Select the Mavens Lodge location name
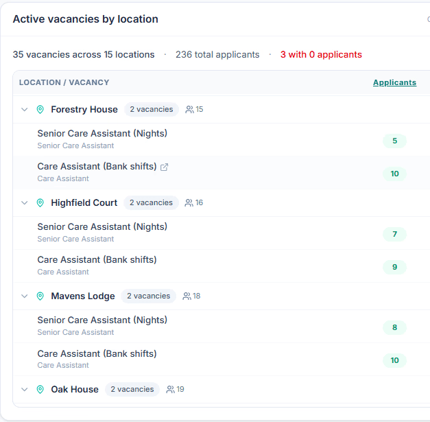This screenshot has height=422, width=430. [x=83, y=296]
